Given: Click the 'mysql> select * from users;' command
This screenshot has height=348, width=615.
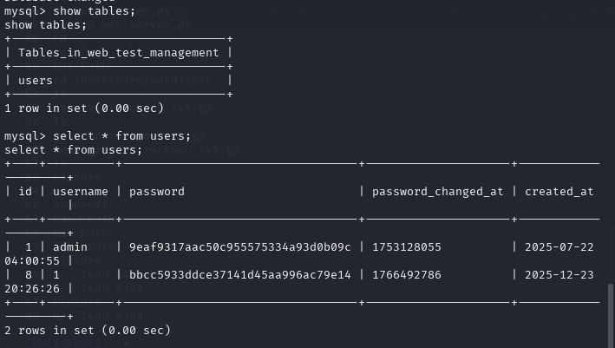Looking at the screenshot, I should pyautogui.click(x=98, y=136).
